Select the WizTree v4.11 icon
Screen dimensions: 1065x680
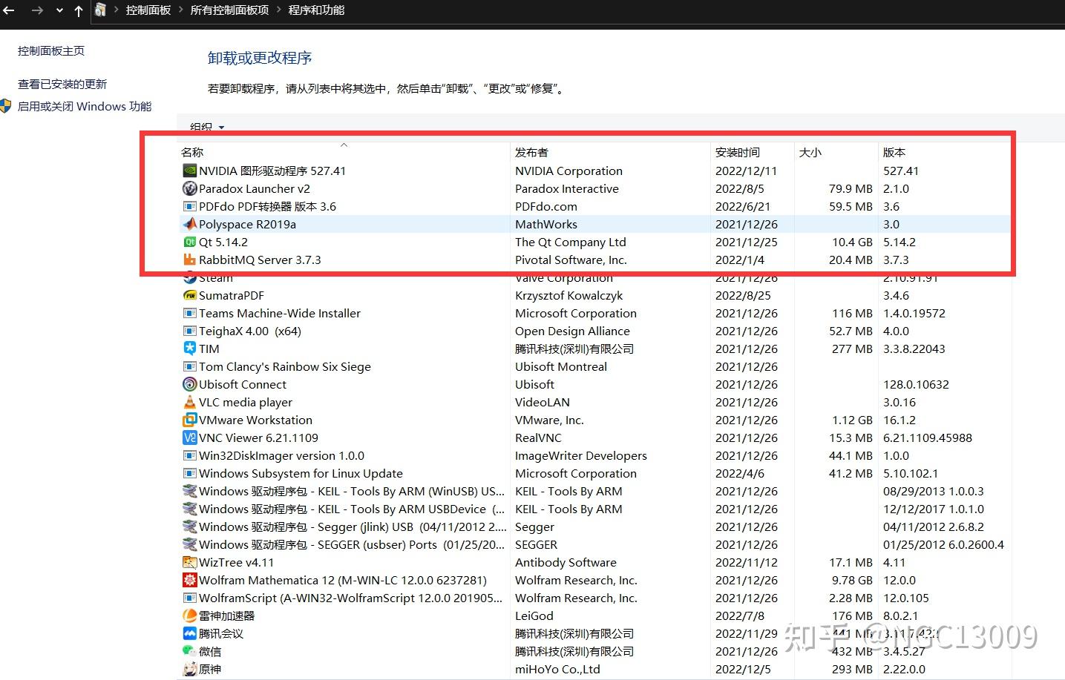(189, 562)
